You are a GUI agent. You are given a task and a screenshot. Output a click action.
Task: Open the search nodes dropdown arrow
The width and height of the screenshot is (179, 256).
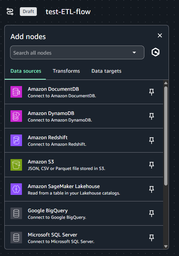pyautogui.click(x=134, y=52)
